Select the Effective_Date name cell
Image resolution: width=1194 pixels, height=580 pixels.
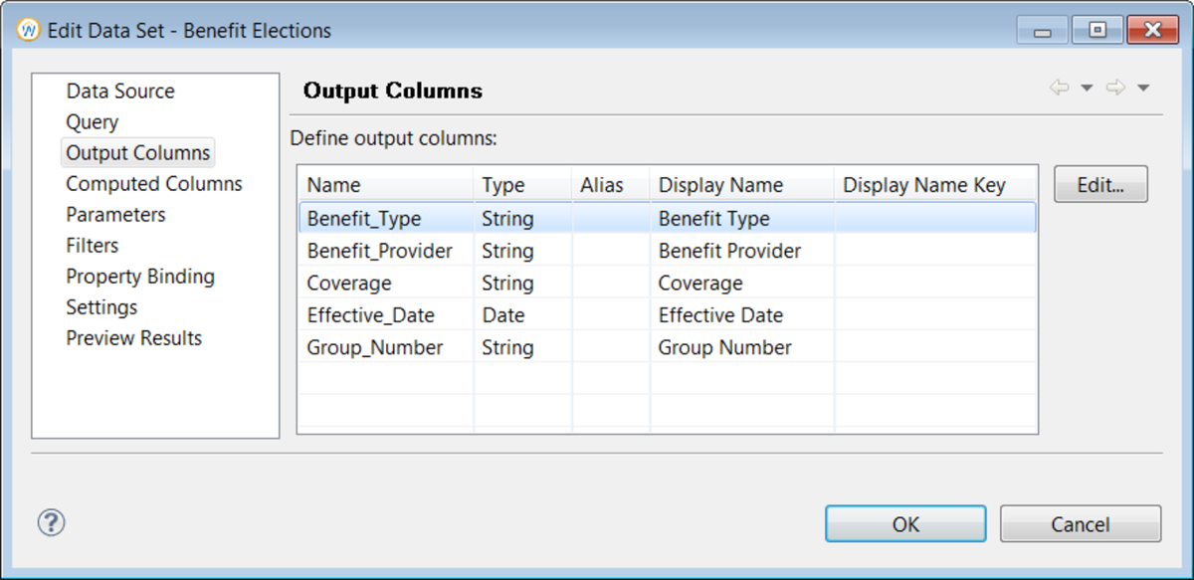tap(386, 314)
